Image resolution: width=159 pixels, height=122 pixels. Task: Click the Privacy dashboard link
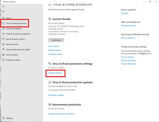click(x=129, y=61)
